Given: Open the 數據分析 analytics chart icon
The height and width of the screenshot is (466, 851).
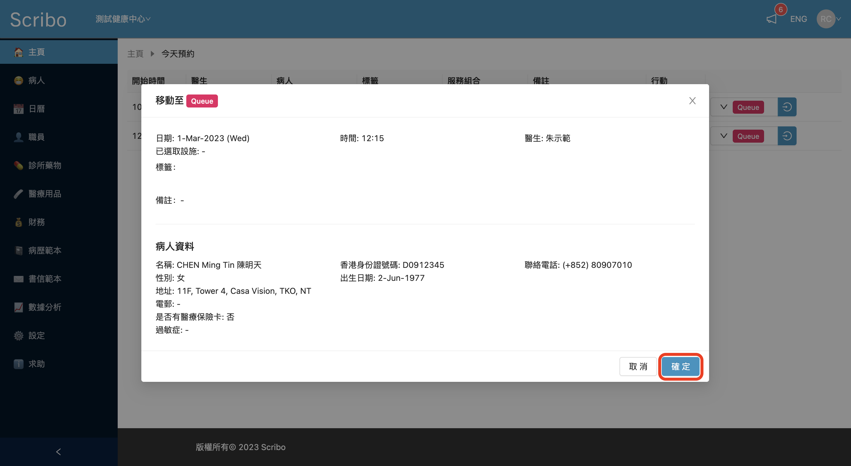Looking at the screenshot, I should tap(19, 307).
